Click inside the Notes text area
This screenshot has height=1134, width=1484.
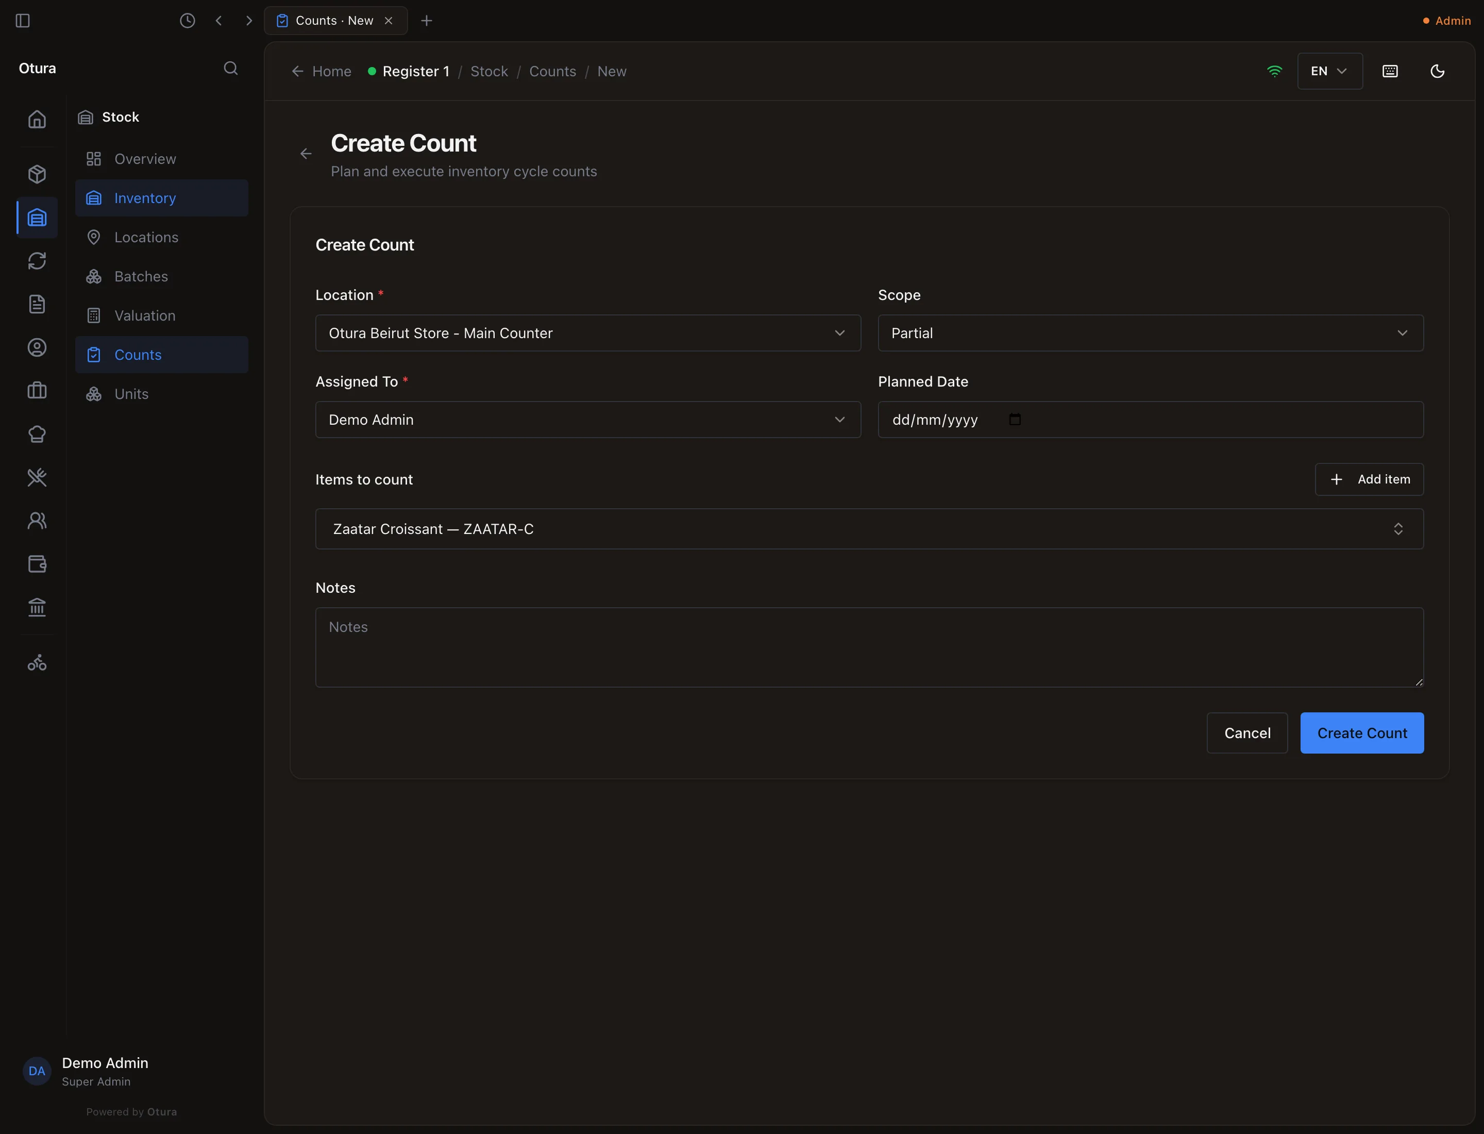(x=869, y=647)
